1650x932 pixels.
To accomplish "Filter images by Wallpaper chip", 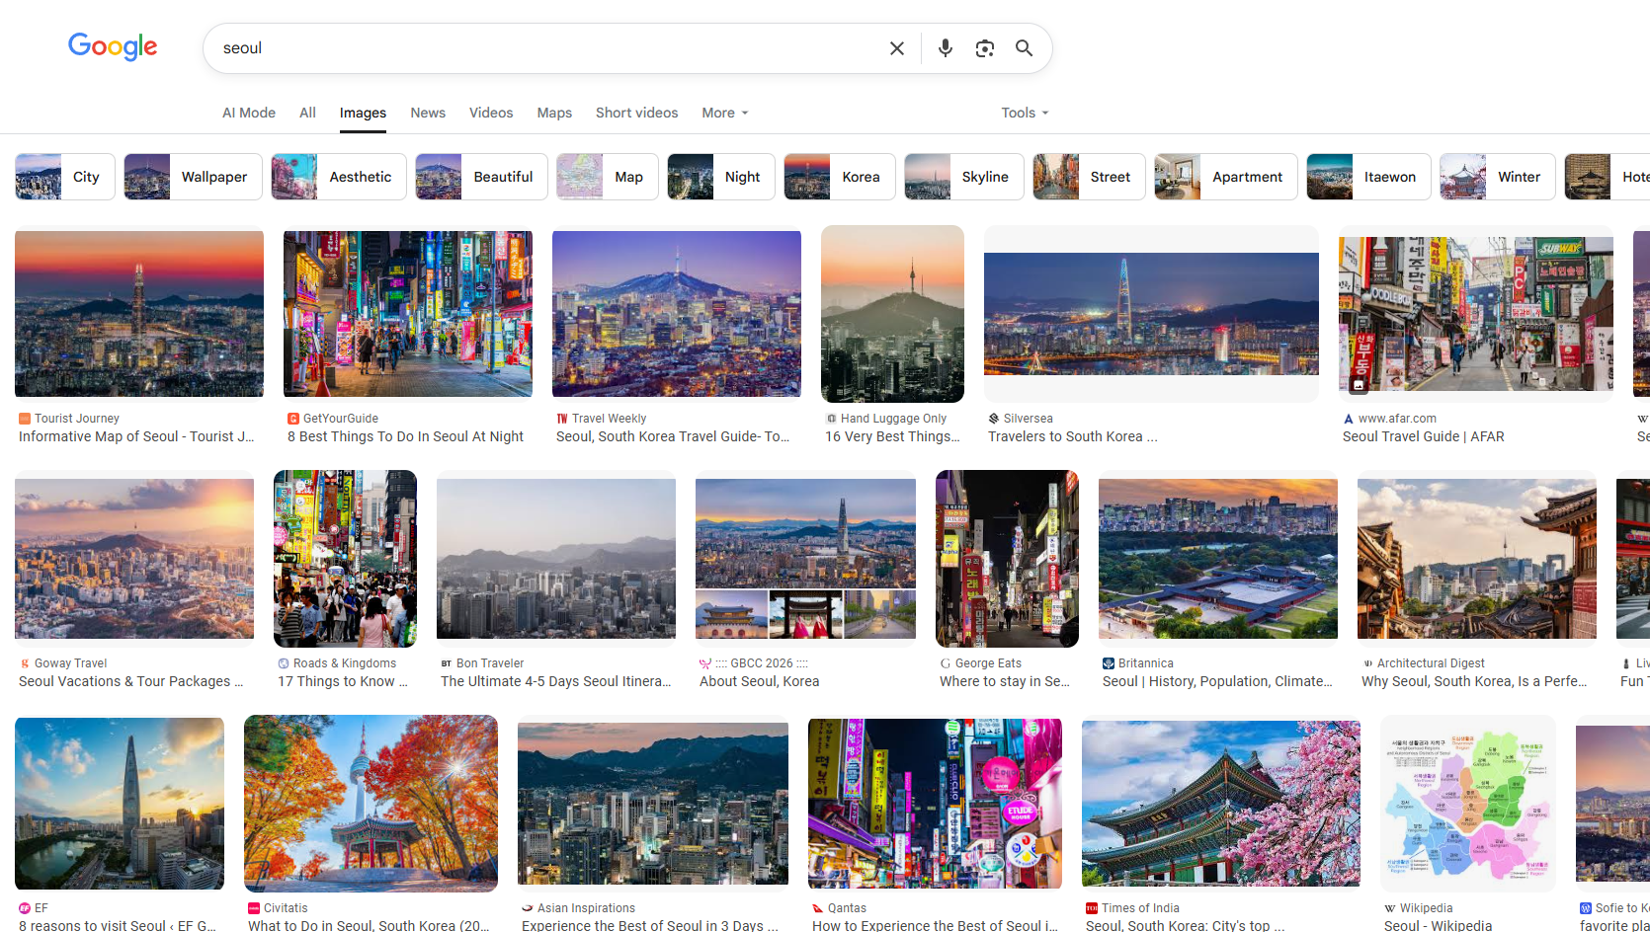I will pos(193,177).
